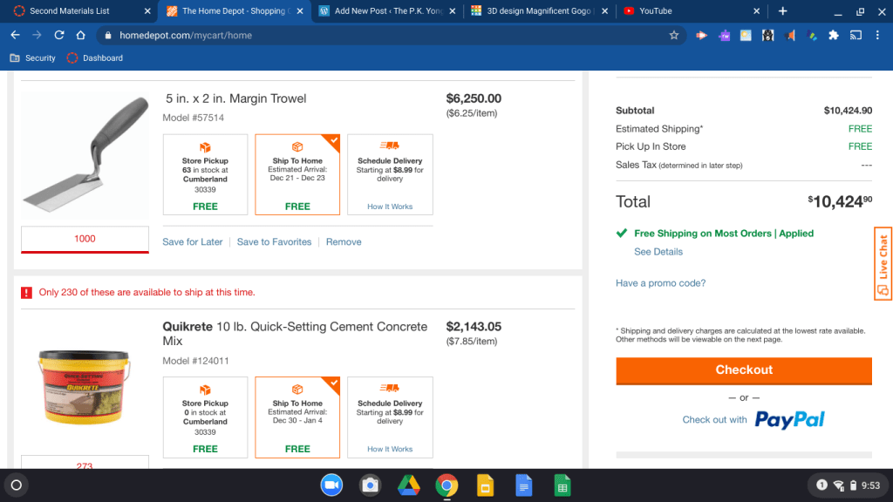
Task: Switch to the YouTube tab
Action: (x=655, y=11)
